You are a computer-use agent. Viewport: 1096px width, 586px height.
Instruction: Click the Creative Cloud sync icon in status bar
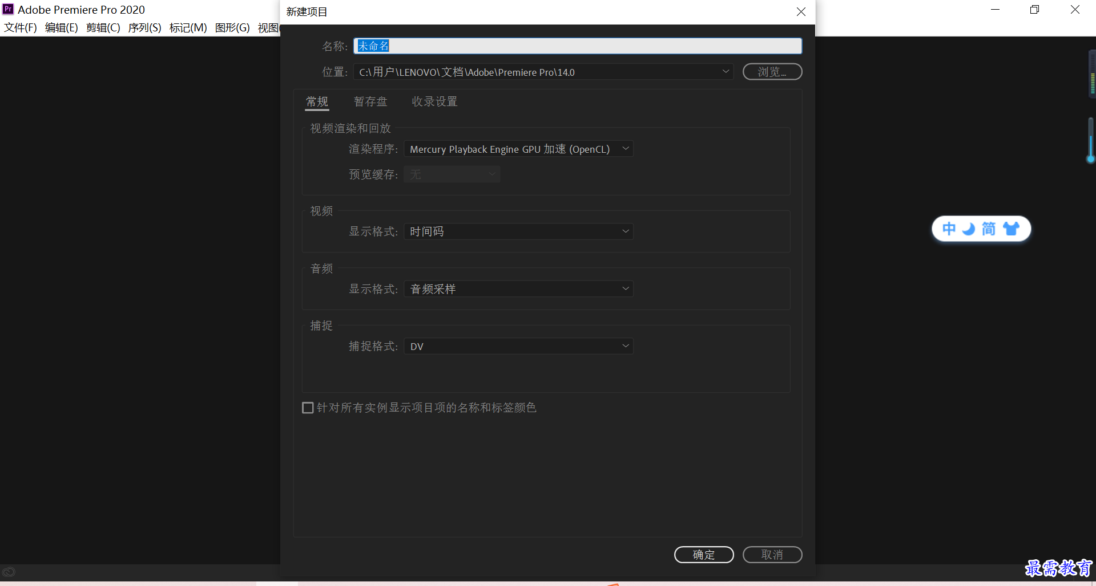[x=9, y=572]
